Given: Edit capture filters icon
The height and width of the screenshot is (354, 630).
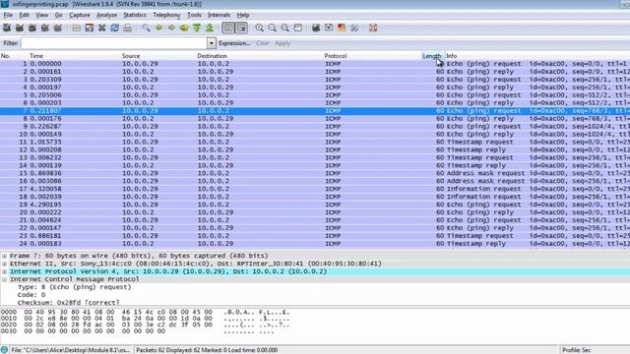Looking at the screenshot, I should (x=316, y=28).
